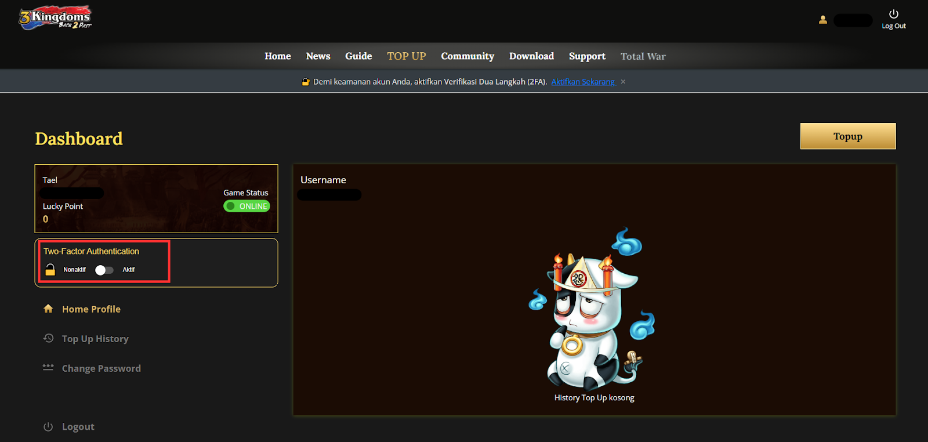This screenshot has height=442, width=928.
Task: Click the cow mascot illustration
Action: click(x=593, y=309)
